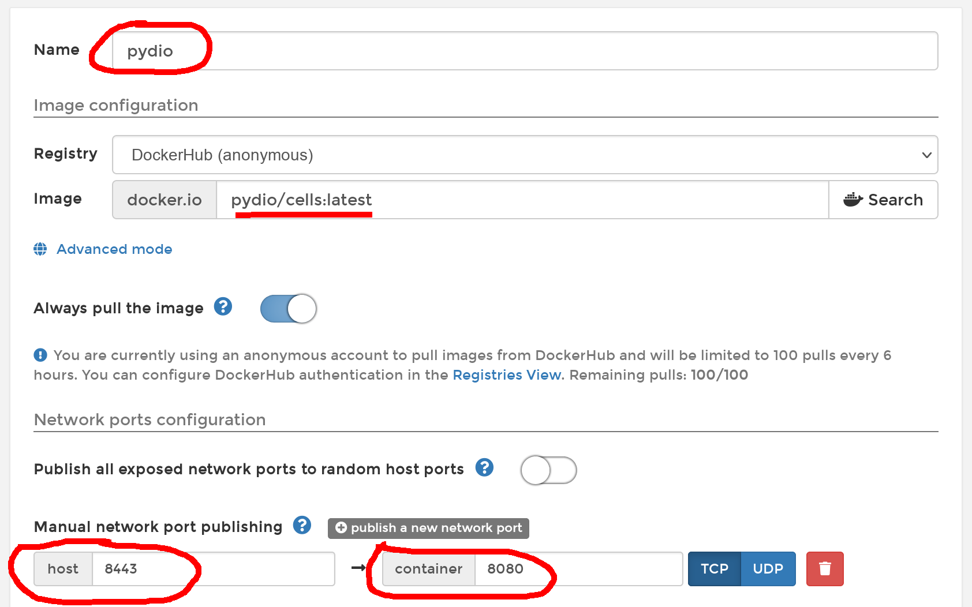The width and height of the screenshot is (972, 607).
Task: Toggle Always pull the image switch
Action: click(x=288, y=309)
